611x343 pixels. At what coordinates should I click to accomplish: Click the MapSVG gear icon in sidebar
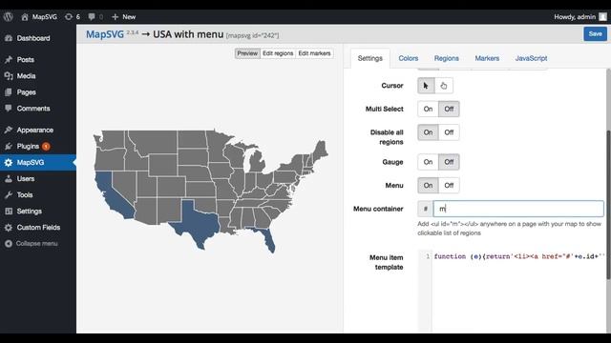click(x=9, y=163)
